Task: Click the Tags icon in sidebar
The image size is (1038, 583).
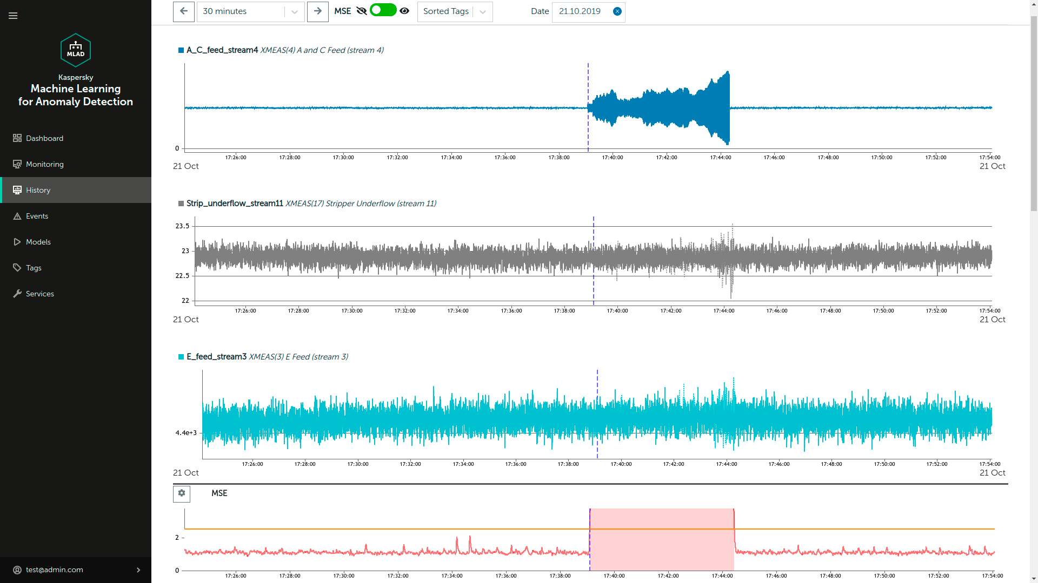Action: point(17,268)
